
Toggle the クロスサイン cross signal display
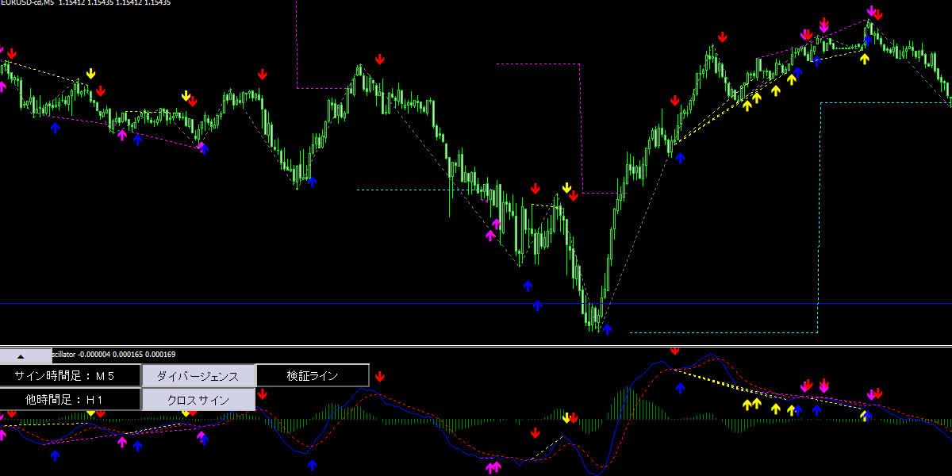pyautogui.click(x=198, y=400)
